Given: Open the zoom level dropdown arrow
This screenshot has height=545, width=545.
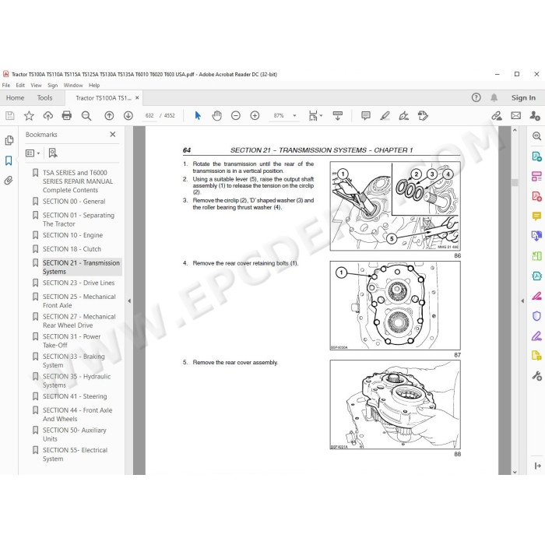Looking at the screenshot, I should 294,116.
